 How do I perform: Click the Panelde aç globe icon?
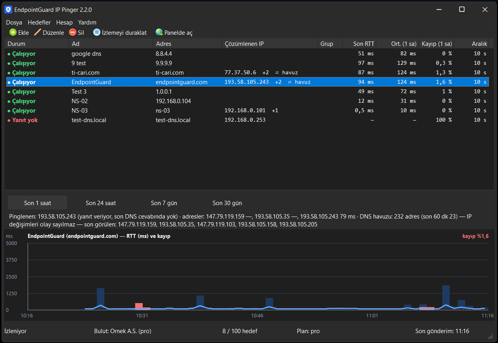pos(159,32)
